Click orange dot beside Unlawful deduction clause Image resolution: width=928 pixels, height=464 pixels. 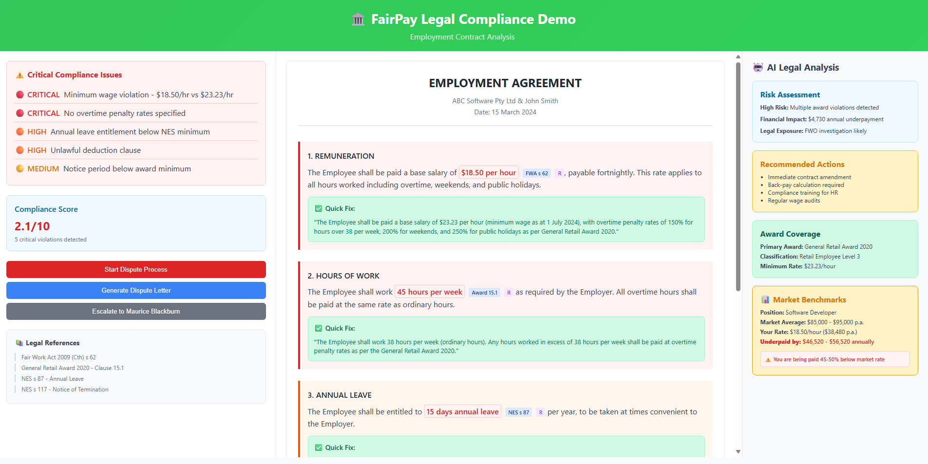(20, 150)
